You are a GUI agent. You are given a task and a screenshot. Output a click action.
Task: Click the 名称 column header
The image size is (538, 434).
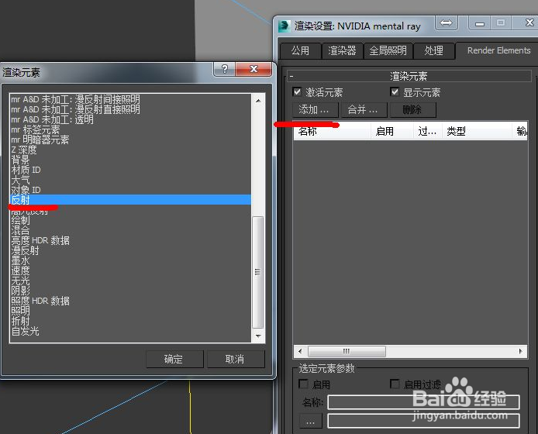[x=332, y=131]
